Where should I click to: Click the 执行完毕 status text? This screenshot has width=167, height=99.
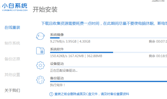tap(58, 85)
